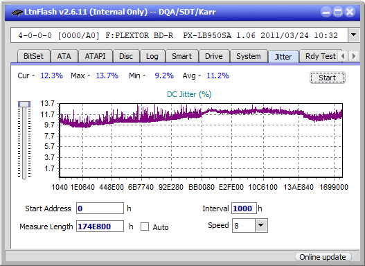Start the jitter measurement
The height and width of the screenshot is (266, 365).
328,78
